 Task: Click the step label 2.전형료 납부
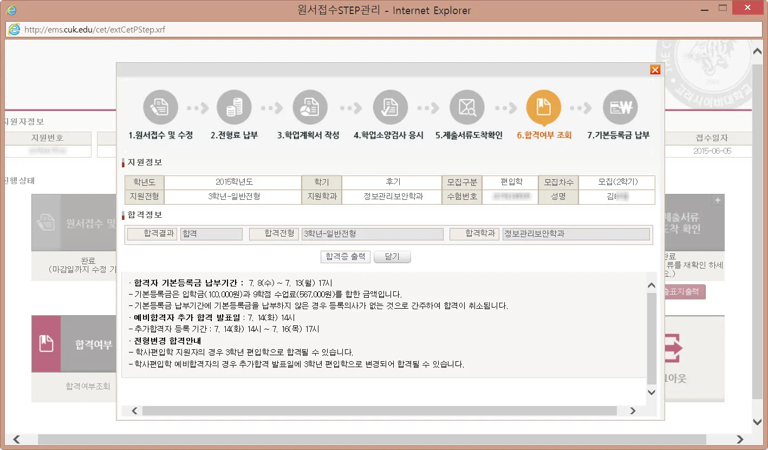tap(234, 135)
